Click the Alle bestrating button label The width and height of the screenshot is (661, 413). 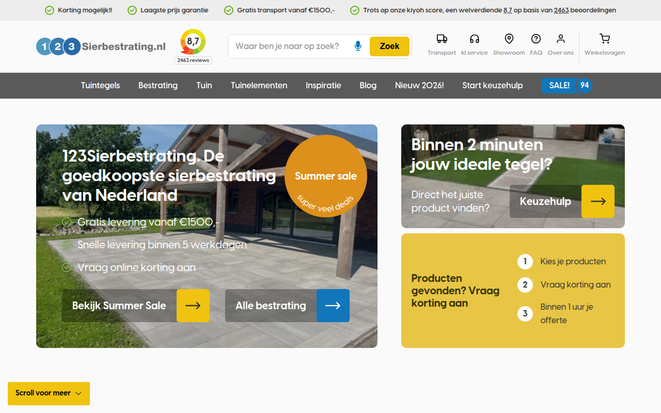click(271, 306)
